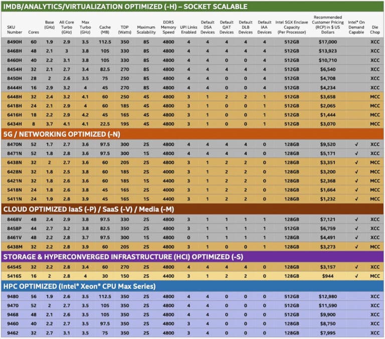Click the $8,750 price cell
This screenshot has width=385, height=339.
327,324
